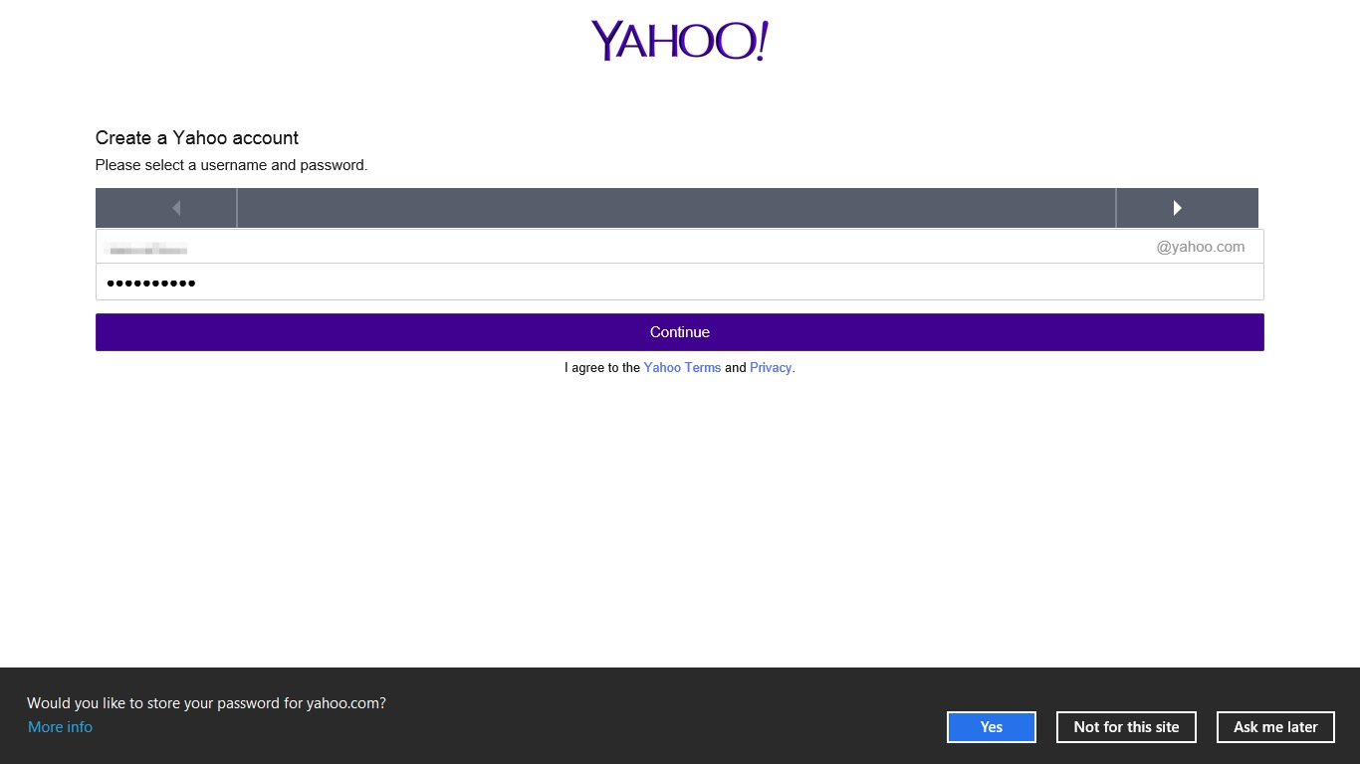The height and width of the screenshot is (764, 1360).
Task: Open More info about storing passwords
Action: point(60,727)
